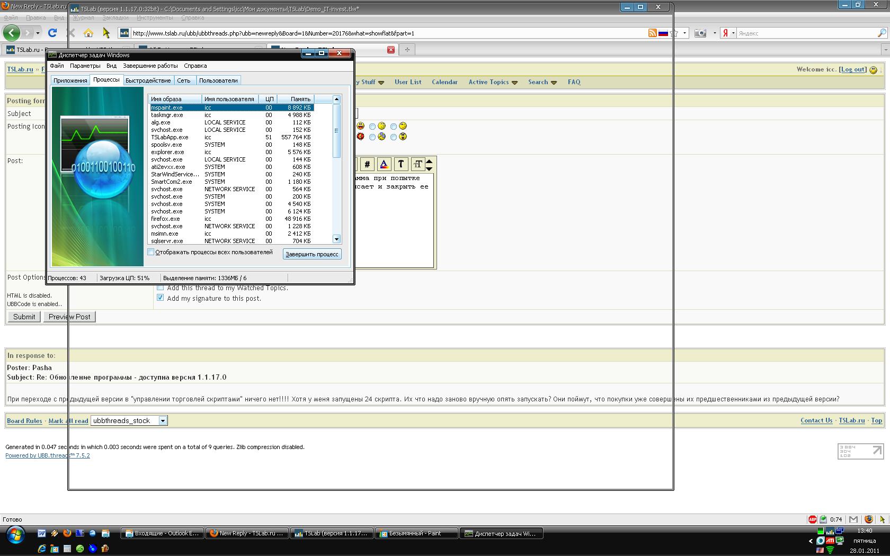
Task: Open the bookmark star dropdown arrow
Action: tap(684, 33)
